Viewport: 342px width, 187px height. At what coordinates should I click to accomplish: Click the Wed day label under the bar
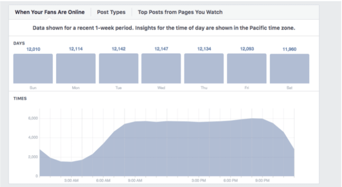(x=161, y=88)
